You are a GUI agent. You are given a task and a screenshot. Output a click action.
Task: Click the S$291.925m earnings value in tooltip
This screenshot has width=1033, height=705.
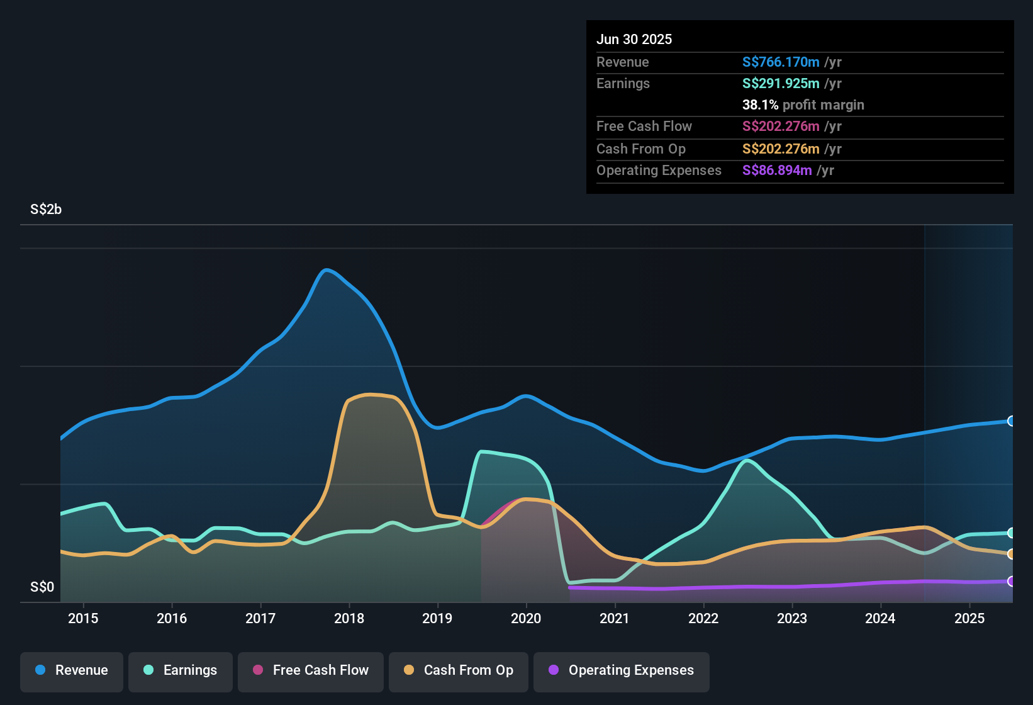click(781, 83)
